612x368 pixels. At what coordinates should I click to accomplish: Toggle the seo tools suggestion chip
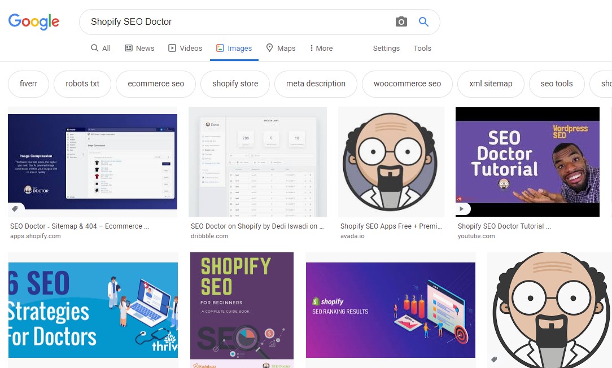[x=557, y=83]
